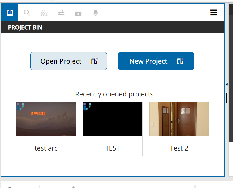
Task: Open the 'TEST' project thumbnail
Action: (112, 119)
